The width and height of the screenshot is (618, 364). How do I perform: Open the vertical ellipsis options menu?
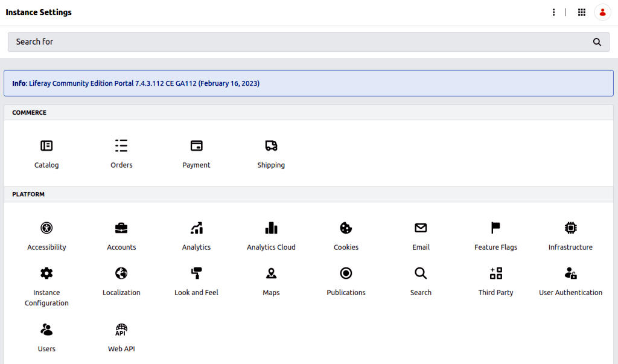tap(554, 12)
